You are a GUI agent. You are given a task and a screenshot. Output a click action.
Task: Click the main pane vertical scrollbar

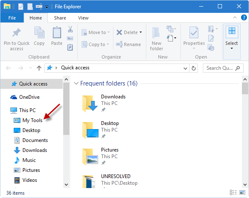pos(245,132)
